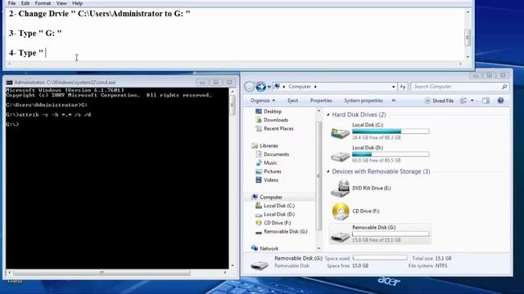Select Local Disk (C:) drive icon
Image resolution: width=524 pixels, height=294 pixels.
click(x=340, y=132)
